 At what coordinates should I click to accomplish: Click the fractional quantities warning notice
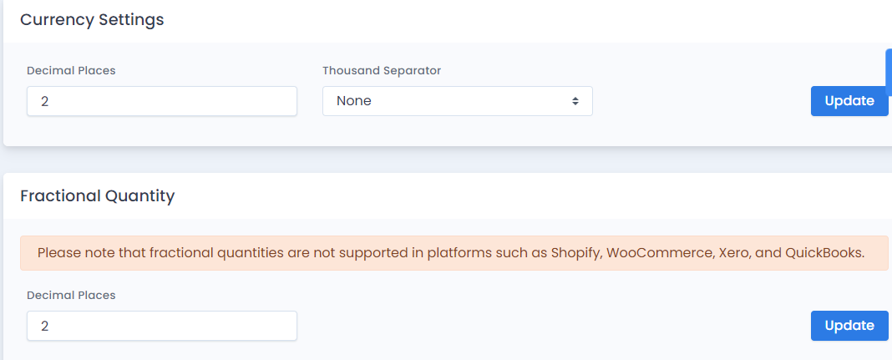tap(454, 253)
